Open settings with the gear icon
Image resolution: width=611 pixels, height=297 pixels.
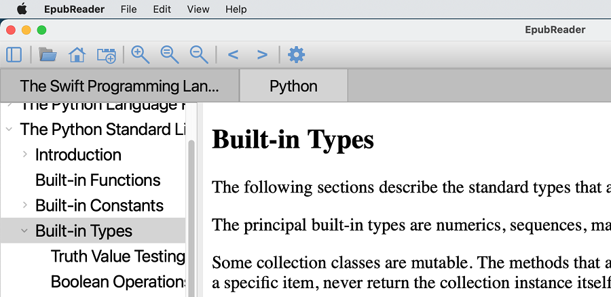296,54
